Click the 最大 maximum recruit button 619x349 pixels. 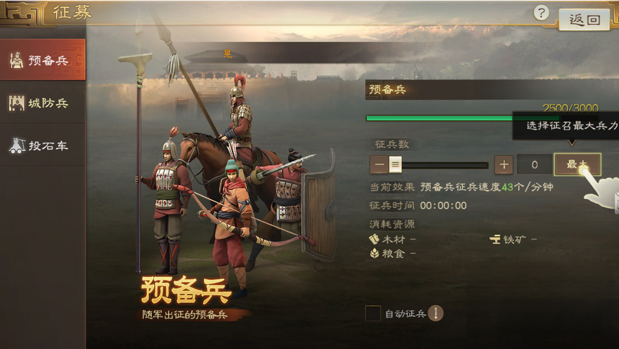[578, 164]
